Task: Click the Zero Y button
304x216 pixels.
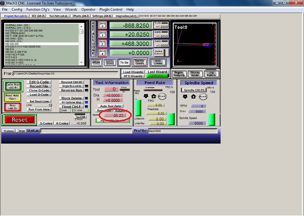Action: click(x=102, y=34)
